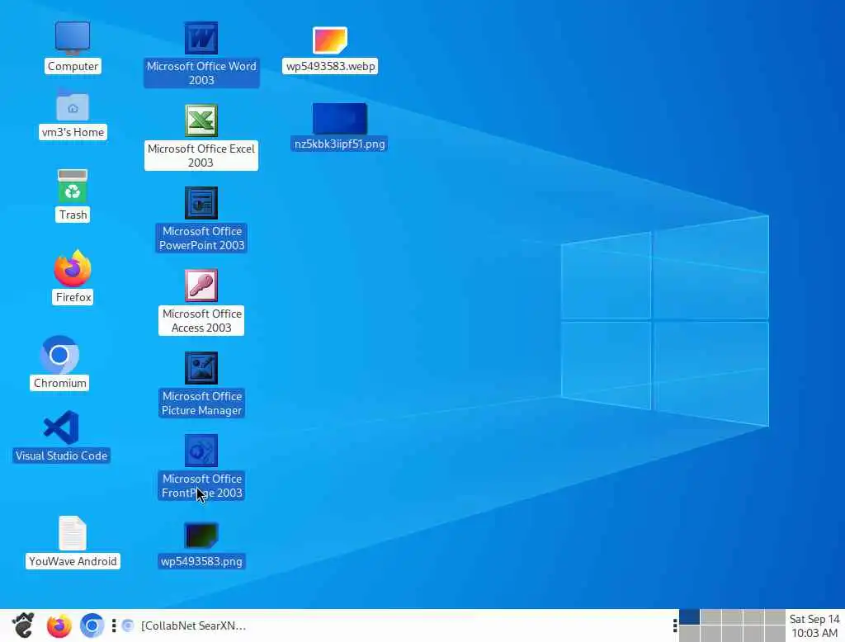845x642 pixels.
Task: Select the Trash desktop icon
Action: pyautogui.click(x=73, y=186)
